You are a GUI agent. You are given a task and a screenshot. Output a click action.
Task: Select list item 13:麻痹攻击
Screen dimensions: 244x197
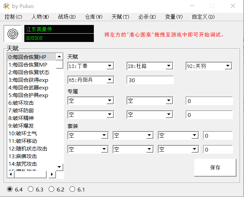pos(32,156)
